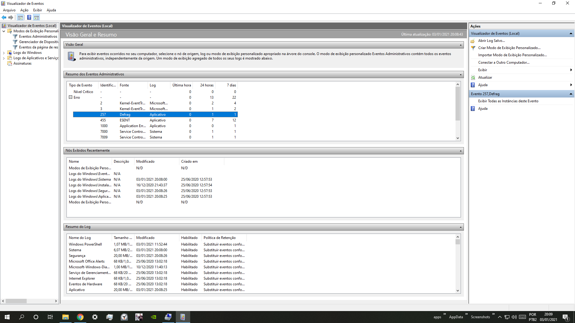Click the Help toolbar icon
The width and height of the screenshot is (575, 323).
tap(29, 18)
